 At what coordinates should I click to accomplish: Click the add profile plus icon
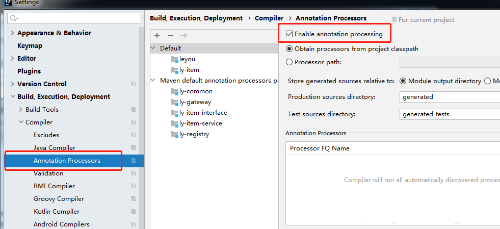(x=157, y=36)
